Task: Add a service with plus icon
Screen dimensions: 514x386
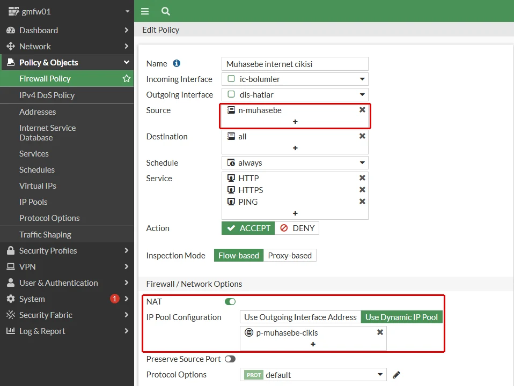Action: 295,214
